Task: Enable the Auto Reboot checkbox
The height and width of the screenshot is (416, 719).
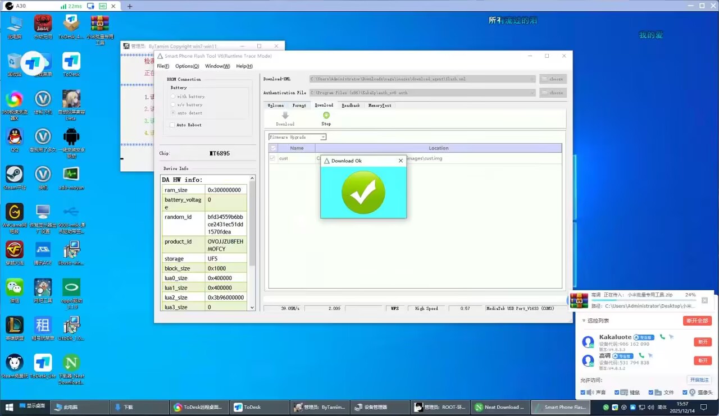Action: 172,125
